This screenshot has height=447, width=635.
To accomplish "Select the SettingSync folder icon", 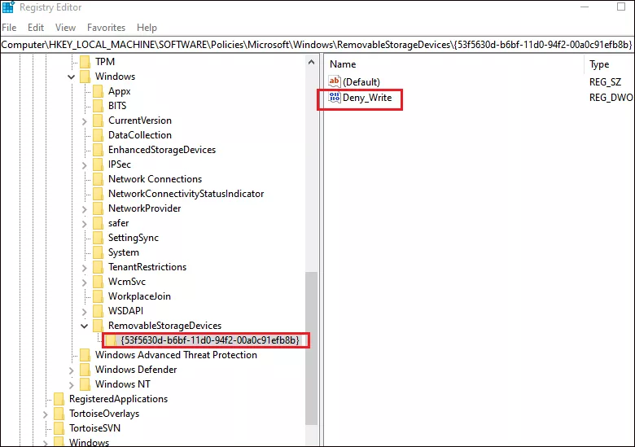I will click(98, 238).
